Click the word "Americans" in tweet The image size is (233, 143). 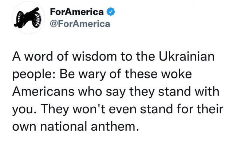[x=43, y=91]
